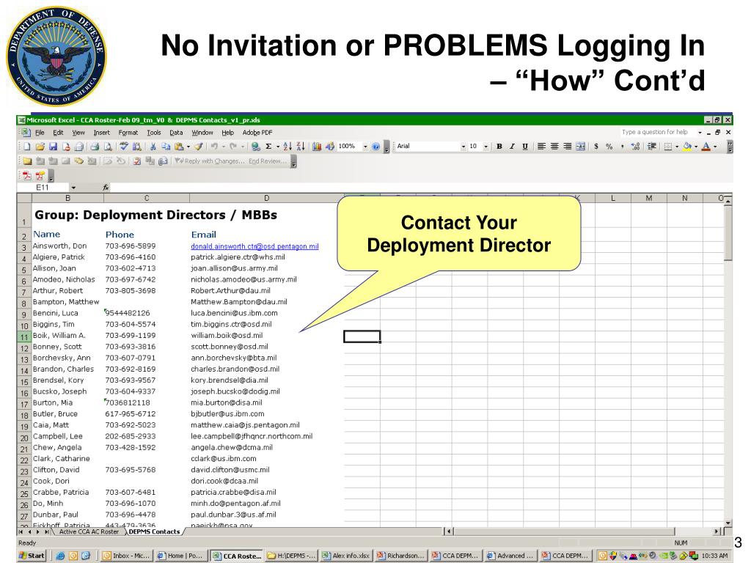This screenshot has width=751, height=563.
Task: Click the Open file folder icon
Action: [40, 147]
